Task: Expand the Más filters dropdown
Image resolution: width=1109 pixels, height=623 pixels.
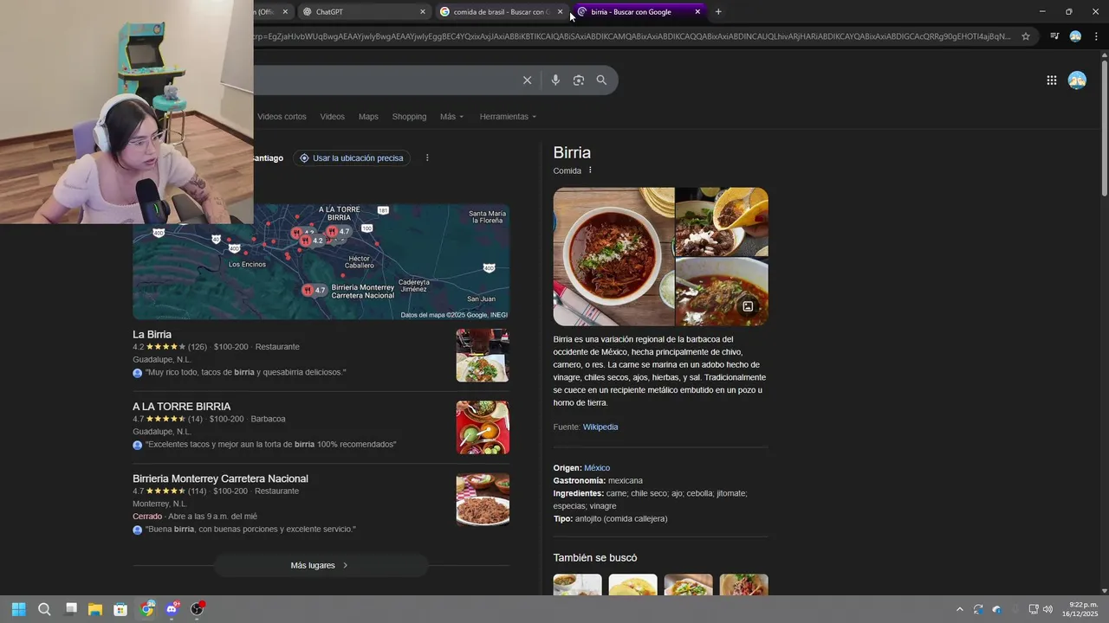Action: tap(451, 117)
